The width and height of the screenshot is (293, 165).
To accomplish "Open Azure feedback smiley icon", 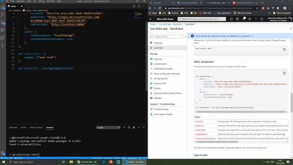I will [x=262, y=19].
